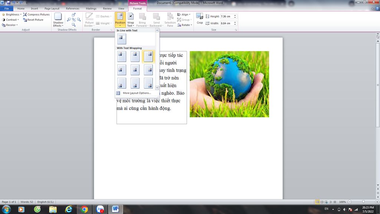Open the Contrast dropdown
This screenshot has width=380, height=214.
click(x=11, y=20)
